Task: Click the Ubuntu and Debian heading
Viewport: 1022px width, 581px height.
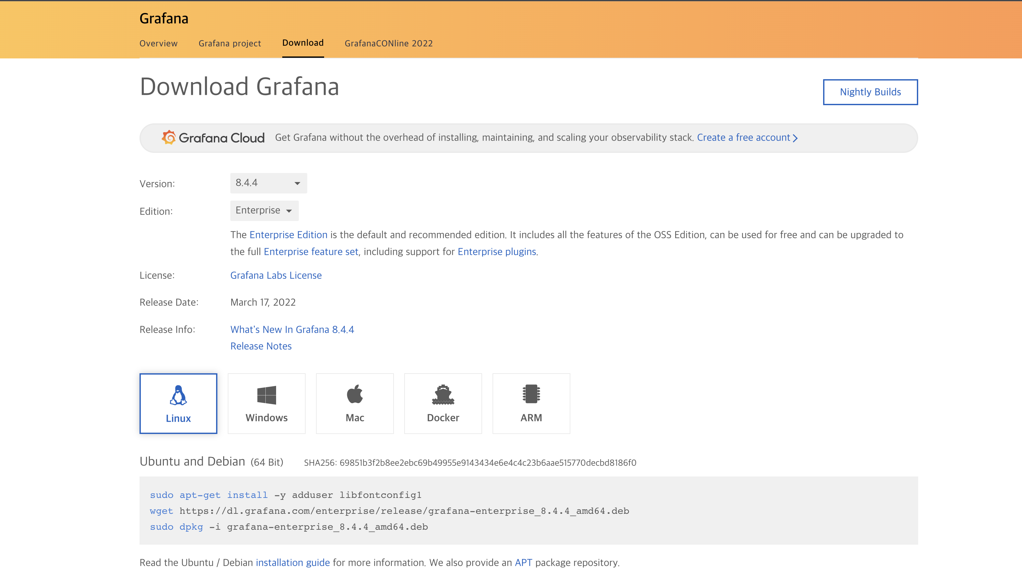Action: [x=192, y=461]
